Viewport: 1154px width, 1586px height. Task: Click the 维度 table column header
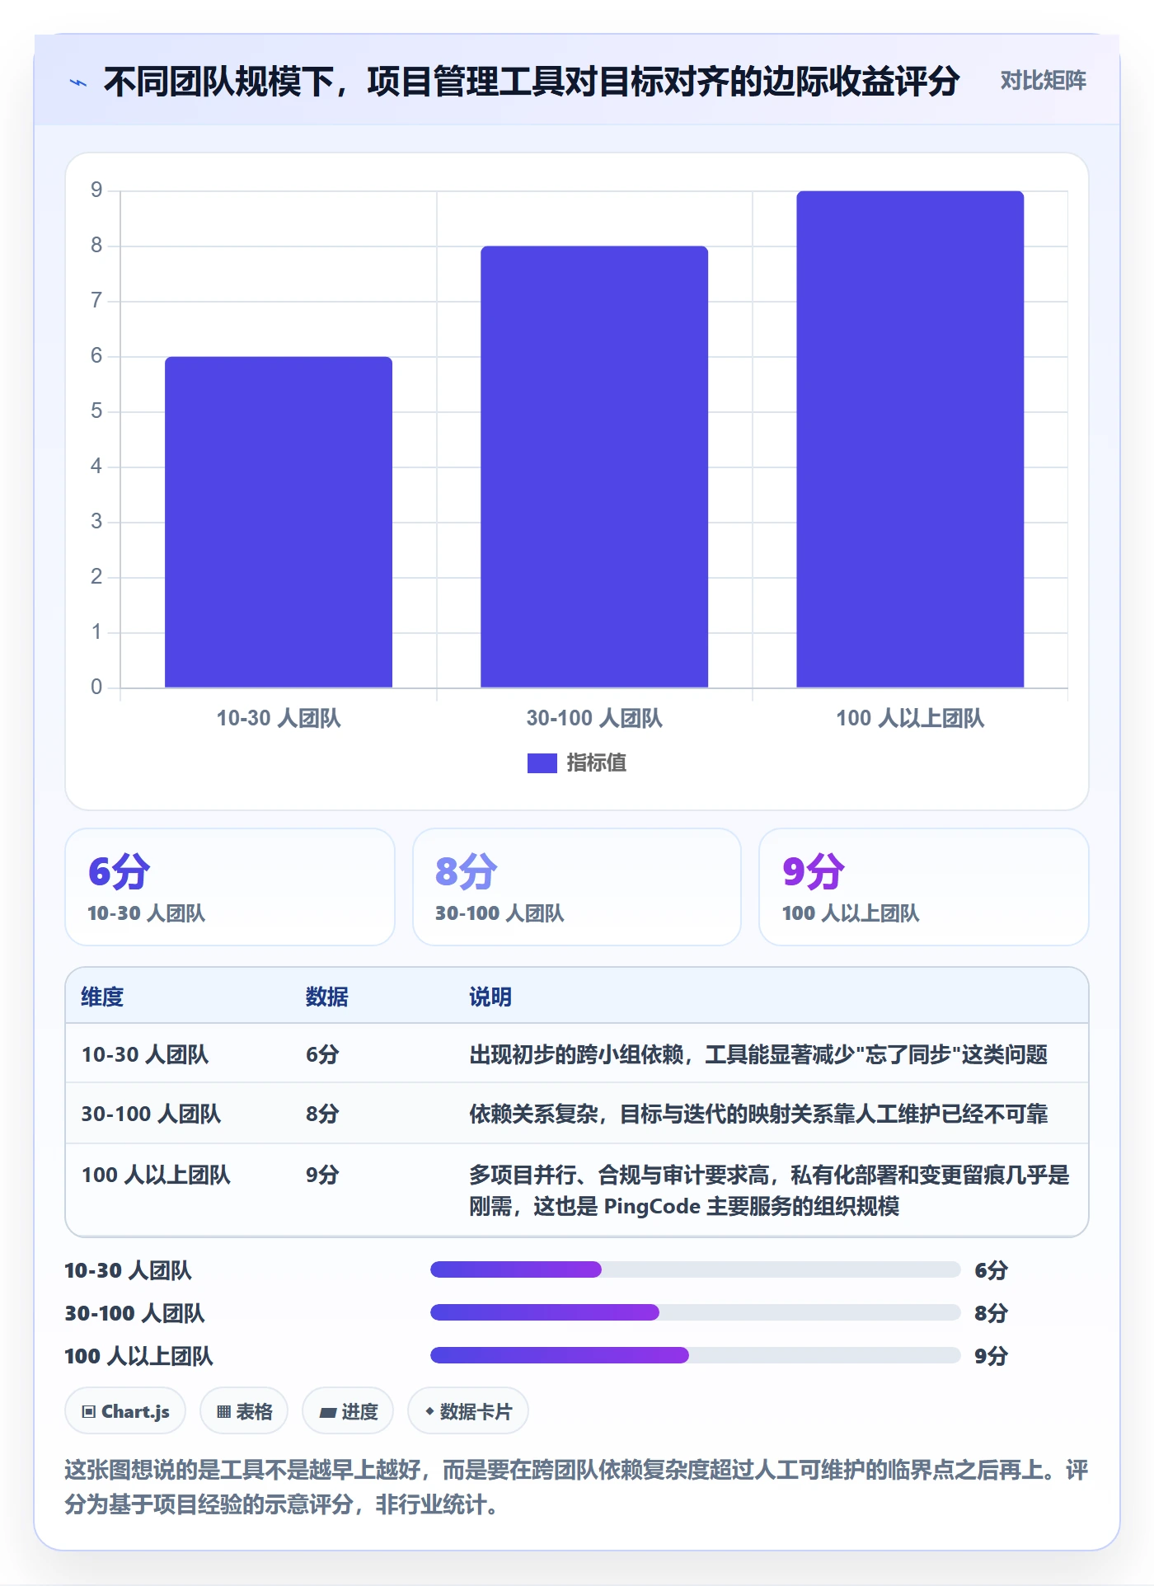102,997
